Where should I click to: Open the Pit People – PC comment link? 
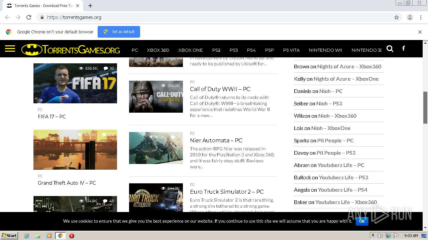tap(335, 140)
